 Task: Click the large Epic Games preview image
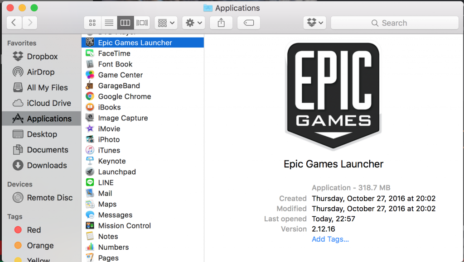(333, 95)
